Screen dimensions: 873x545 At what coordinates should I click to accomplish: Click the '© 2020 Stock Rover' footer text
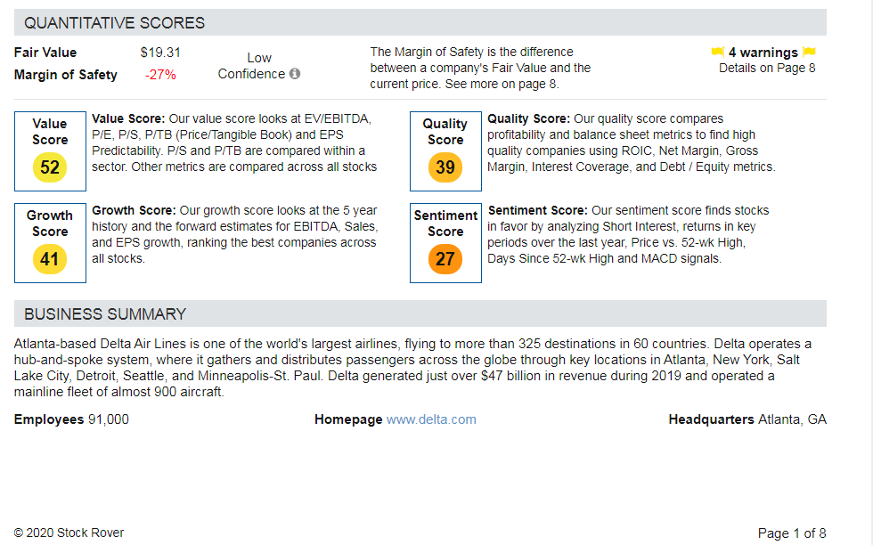click(69, 533)
